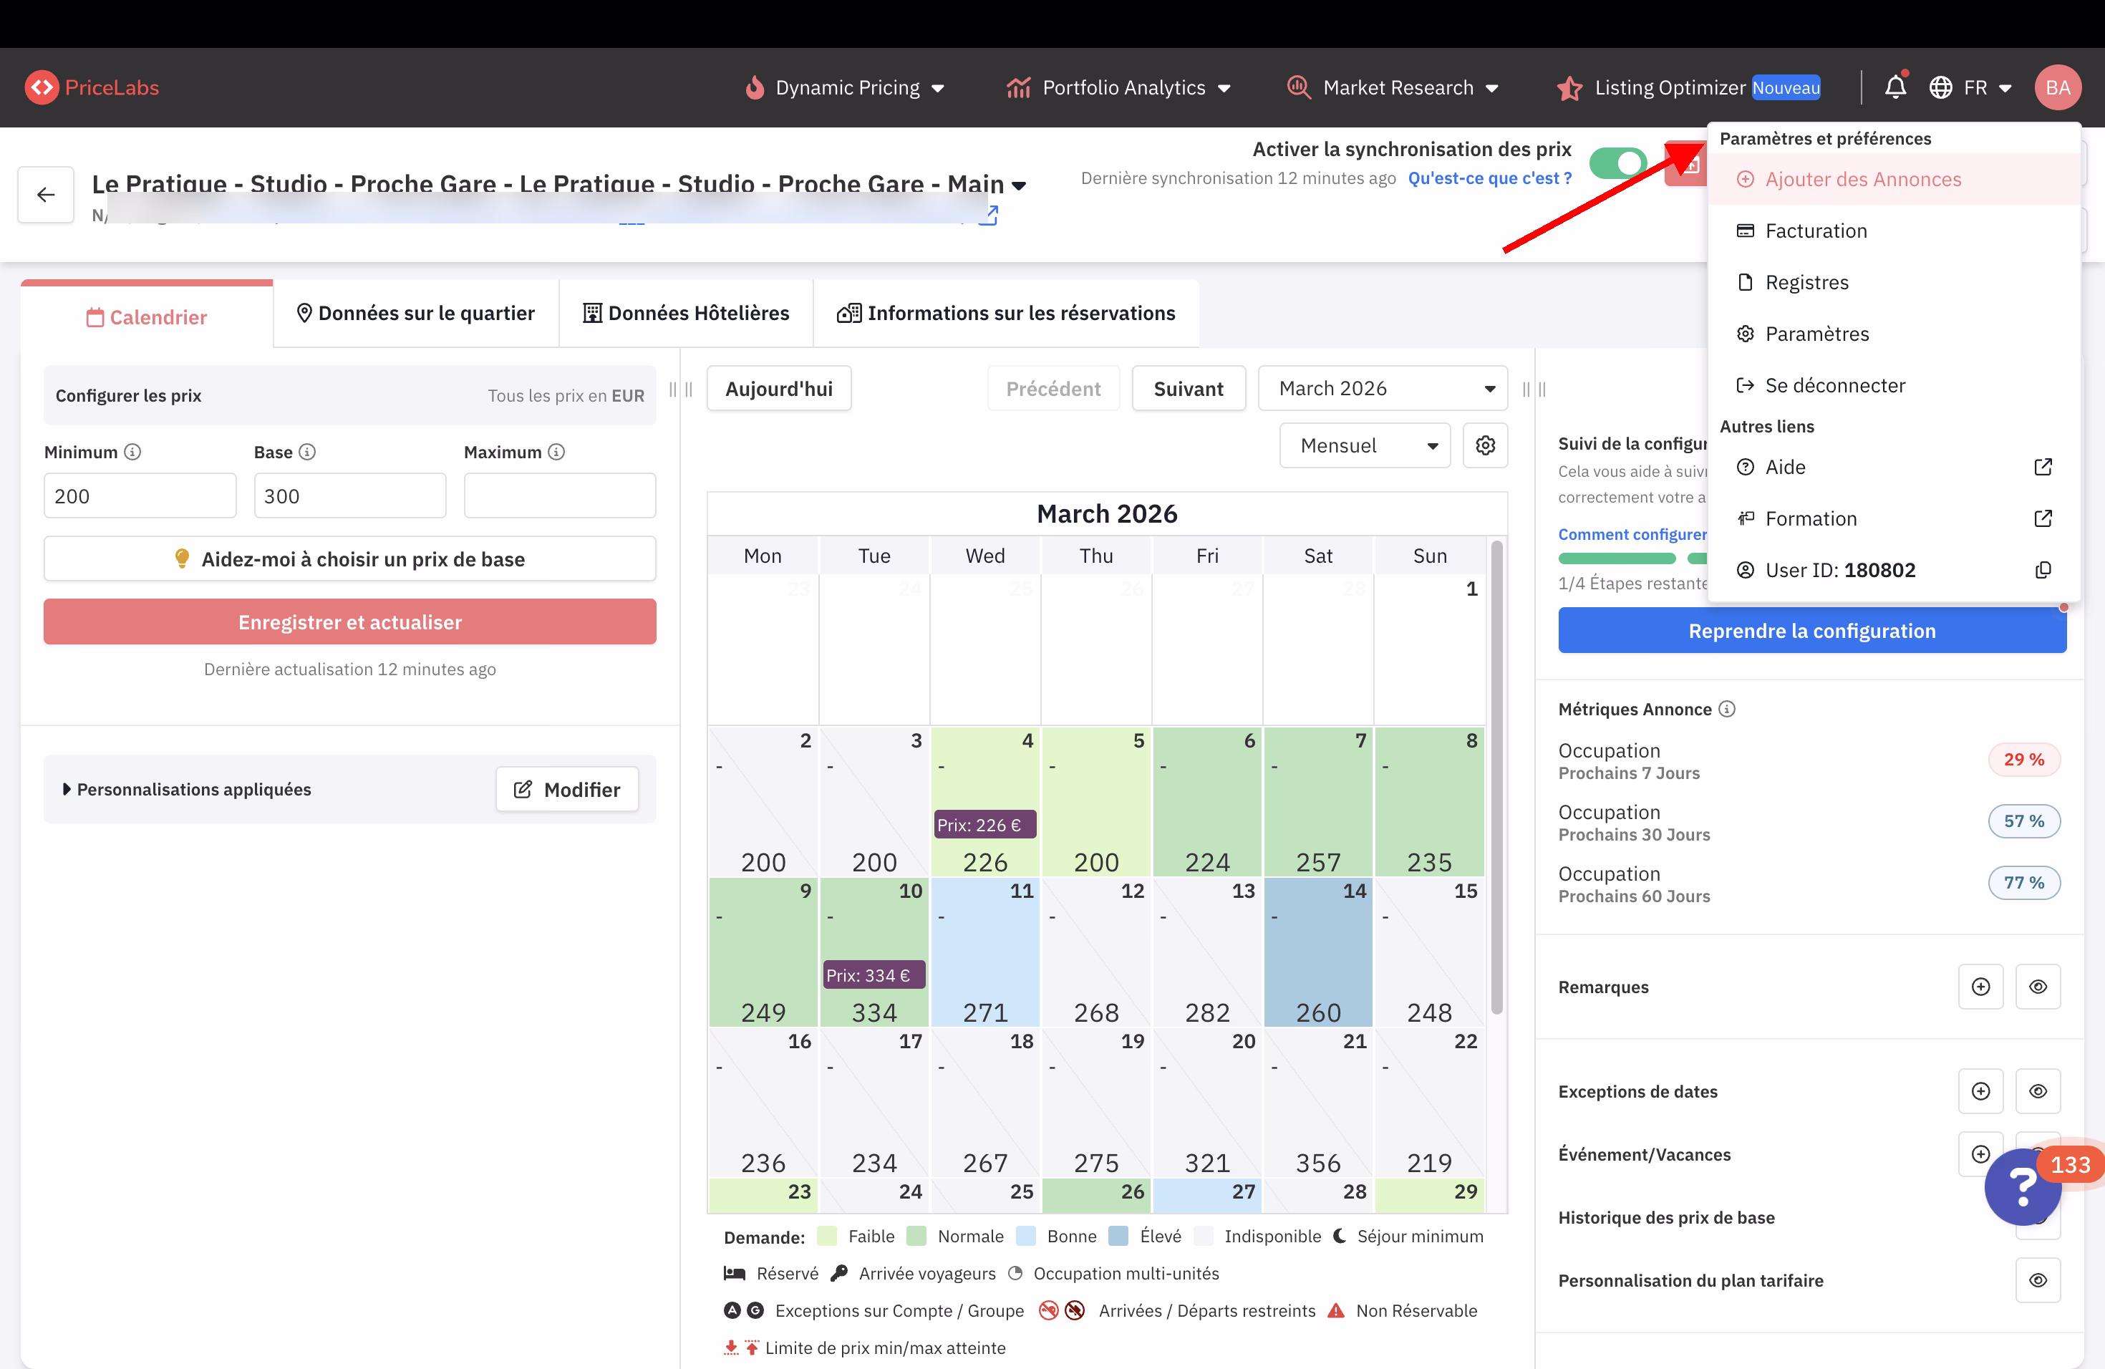
Task: Click Enregistrer et actualiser button
Action: click(x=349, y=623)
